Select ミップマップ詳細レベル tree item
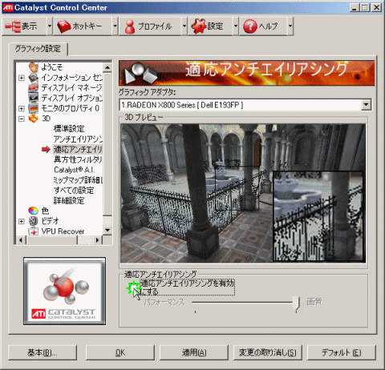 [78, 180]
